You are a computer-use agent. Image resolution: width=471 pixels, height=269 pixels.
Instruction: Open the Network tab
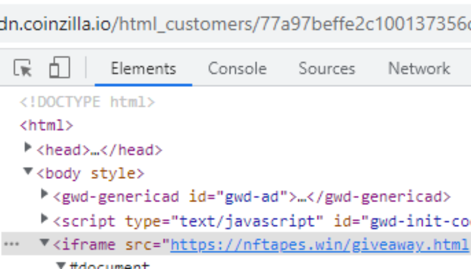click(419, 69)
